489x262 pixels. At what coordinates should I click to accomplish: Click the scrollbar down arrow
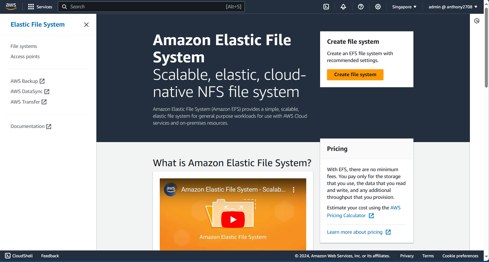click(x=487, y=257)
